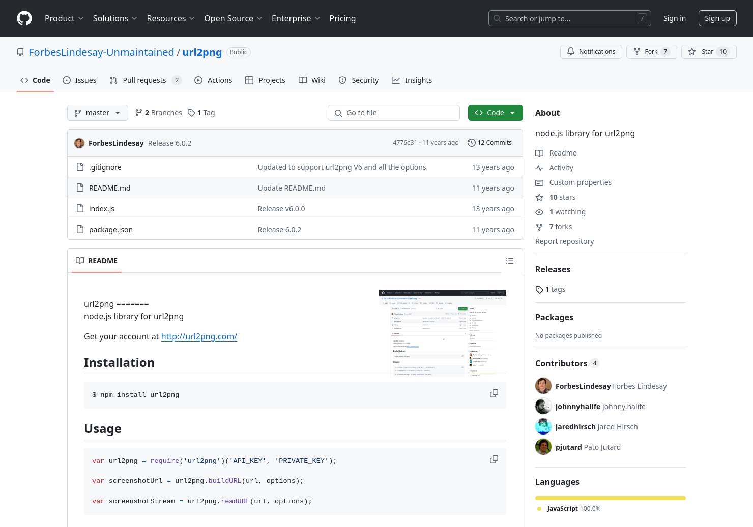Fork the url2png repository

pyautogui.click(x=651, y=52)
